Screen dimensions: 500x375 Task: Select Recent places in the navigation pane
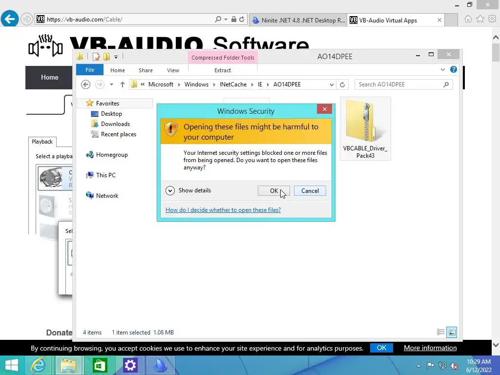pos(118,134)
